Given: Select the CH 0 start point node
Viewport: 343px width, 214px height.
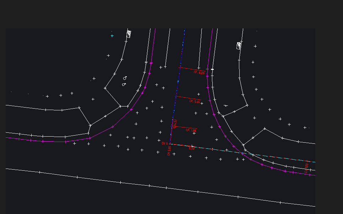Looking at the screenshot, I should tap(170, 144).
